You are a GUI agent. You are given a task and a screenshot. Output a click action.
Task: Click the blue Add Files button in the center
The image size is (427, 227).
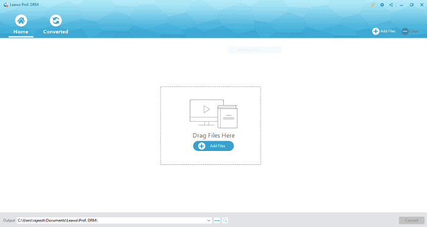213,146
